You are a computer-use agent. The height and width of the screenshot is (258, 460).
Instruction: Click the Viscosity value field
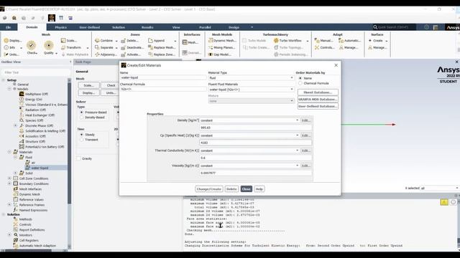(255, 173)
